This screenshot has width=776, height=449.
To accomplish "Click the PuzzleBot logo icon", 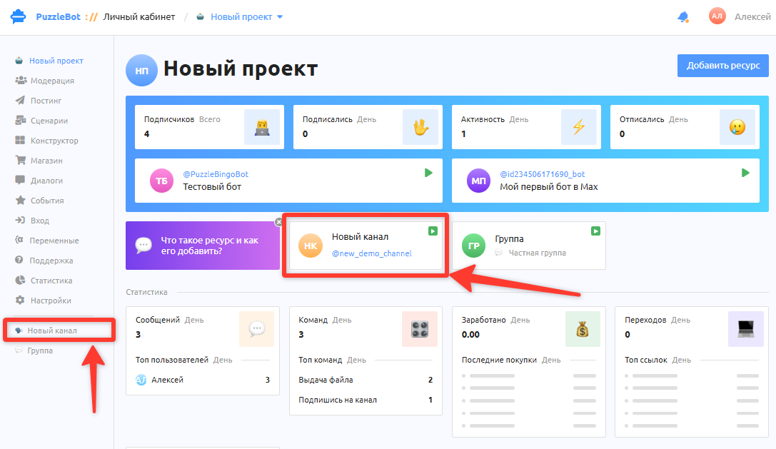I will pyautogui.click(x=19, y=16).
